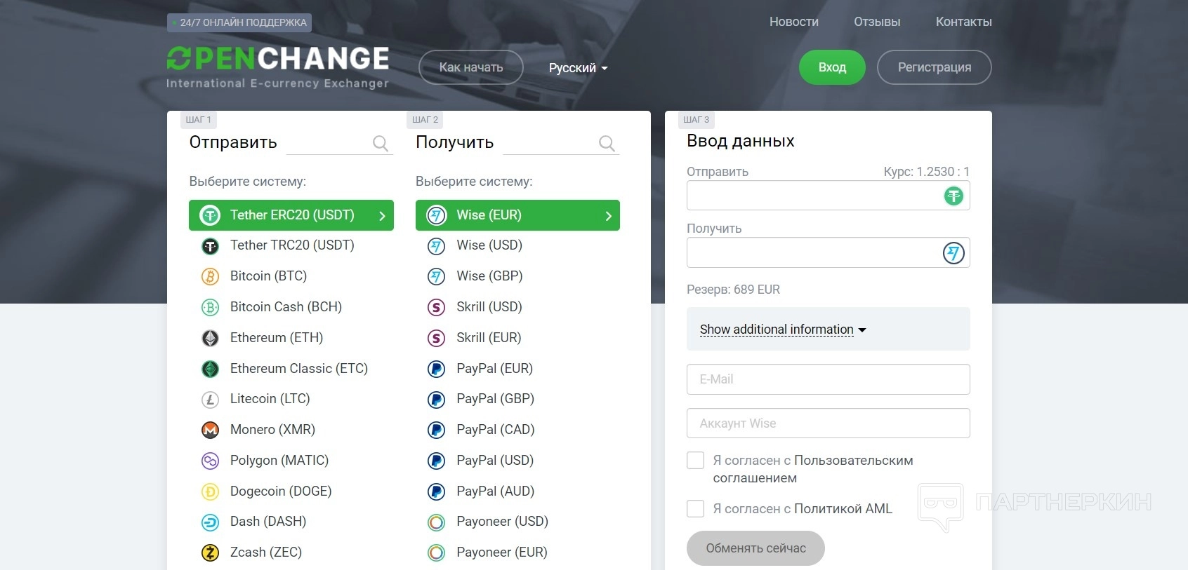Focus the Получить amount input field
Viewport: 1188px width, 570px height.
point(829,252)
